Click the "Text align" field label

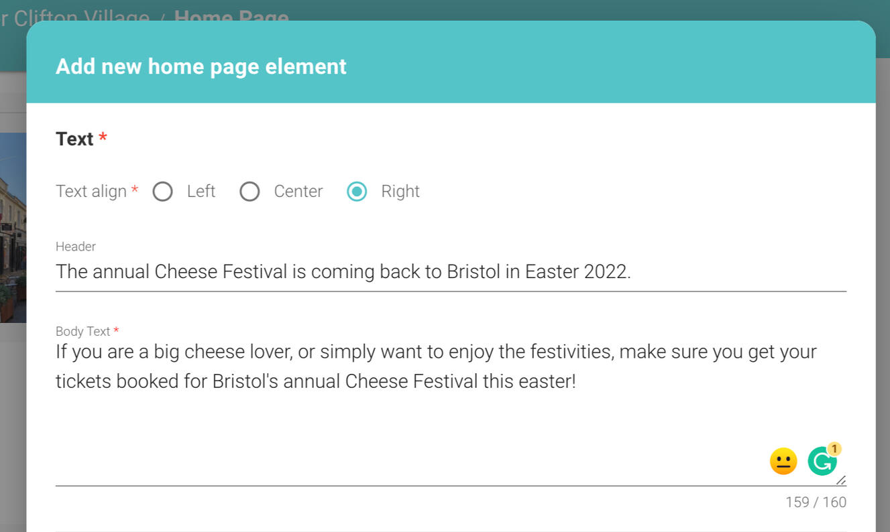tap(91, 192)
